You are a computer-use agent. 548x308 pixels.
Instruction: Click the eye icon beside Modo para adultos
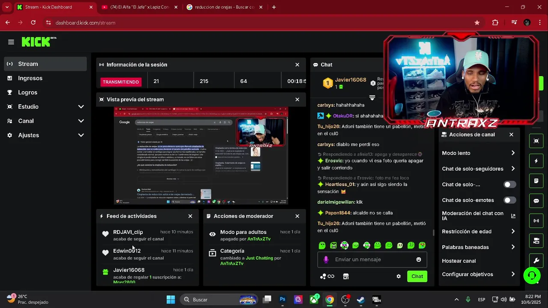click(x=212, y=234)
